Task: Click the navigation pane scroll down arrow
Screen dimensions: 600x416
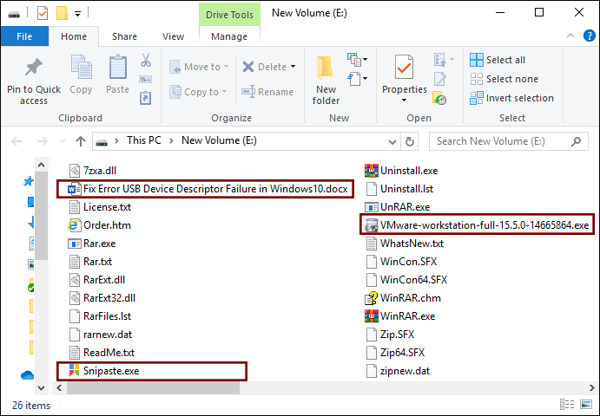Action: click(41, 387)
